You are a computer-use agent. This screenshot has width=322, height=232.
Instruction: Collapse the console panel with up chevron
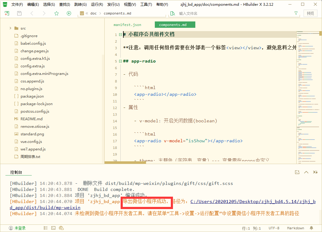coord(306,172)
